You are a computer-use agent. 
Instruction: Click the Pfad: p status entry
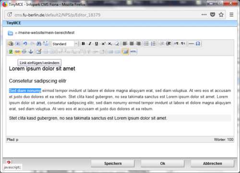[12, 139]
